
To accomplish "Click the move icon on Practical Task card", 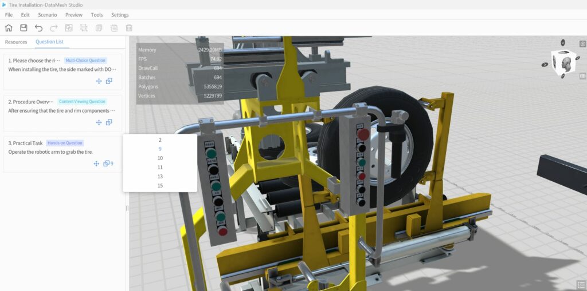I will pos(96,164).
